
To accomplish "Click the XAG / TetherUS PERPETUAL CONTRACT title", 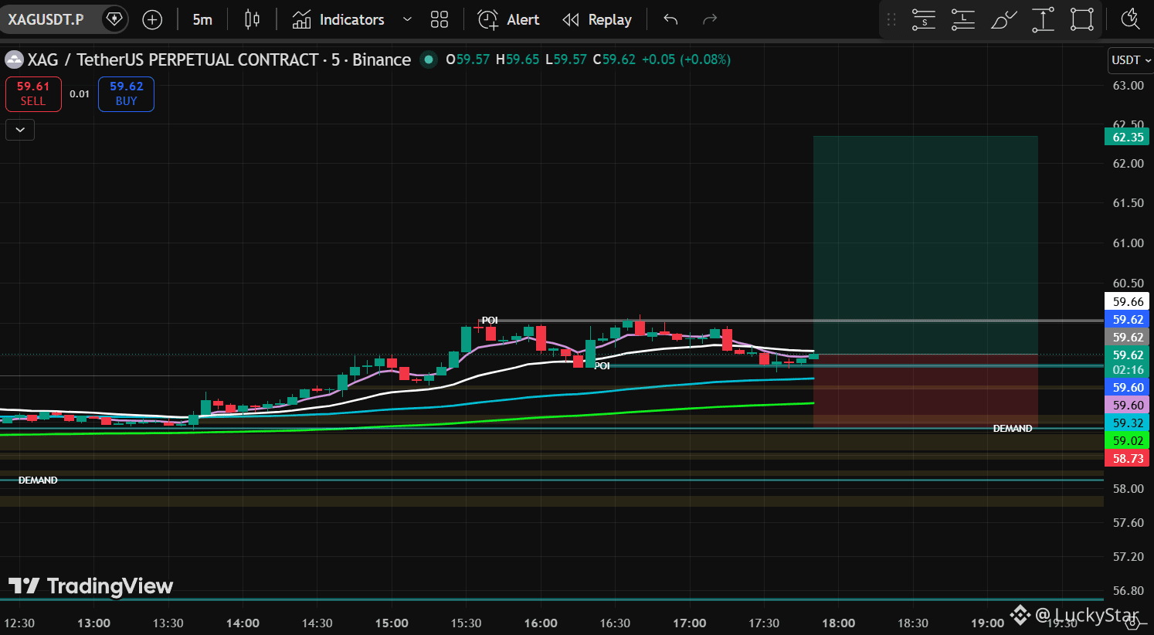I will pos(219,59).
